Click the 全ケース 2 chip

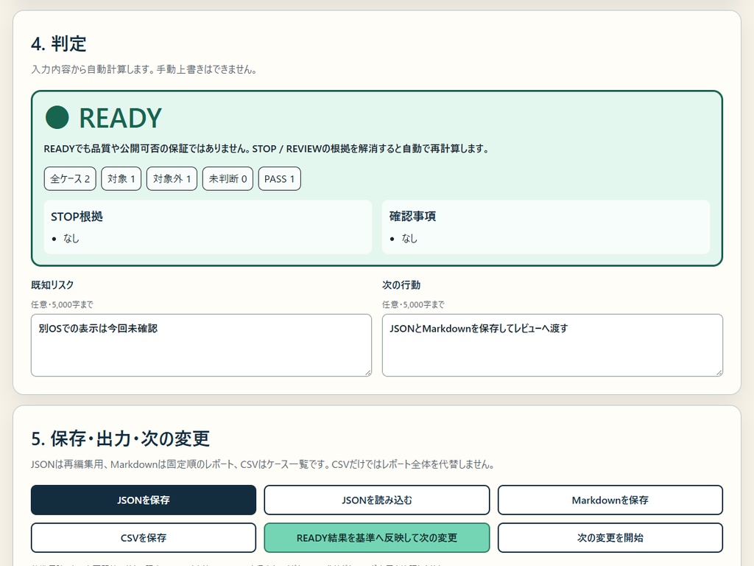(70, 179)
